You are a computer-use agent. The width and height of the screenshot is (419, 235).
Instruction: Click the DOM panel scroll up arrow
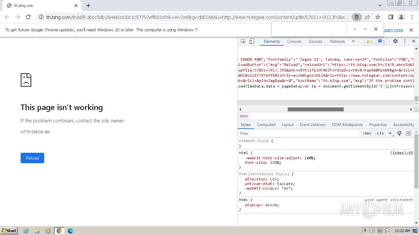(416, 49)
